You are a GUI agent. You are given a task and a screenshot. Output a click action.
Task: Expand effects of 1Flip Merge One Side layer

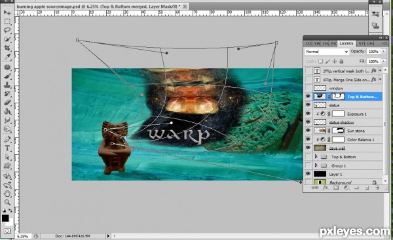(x=381, y=80)
